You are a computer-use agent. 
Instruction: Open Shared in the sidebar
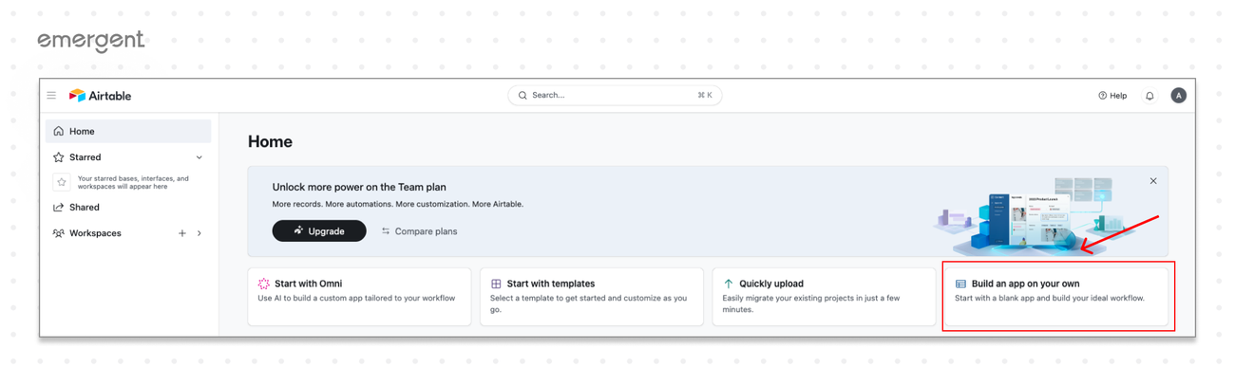(84, 208)
